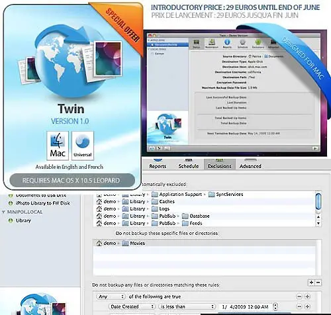Switch to the Schedule tab

pyautogui.click(x=189, y=164)
